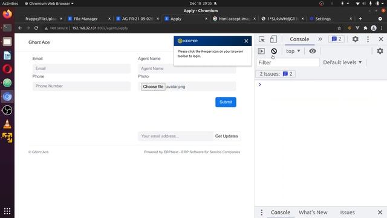Close the Apply browser tab
Image resolution: width=387 pixels, height=218 pixels.
(206, 19)
